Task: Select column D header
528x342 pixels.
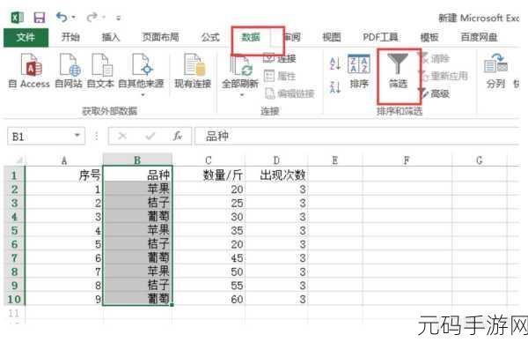Action: (x=276, y=160)
